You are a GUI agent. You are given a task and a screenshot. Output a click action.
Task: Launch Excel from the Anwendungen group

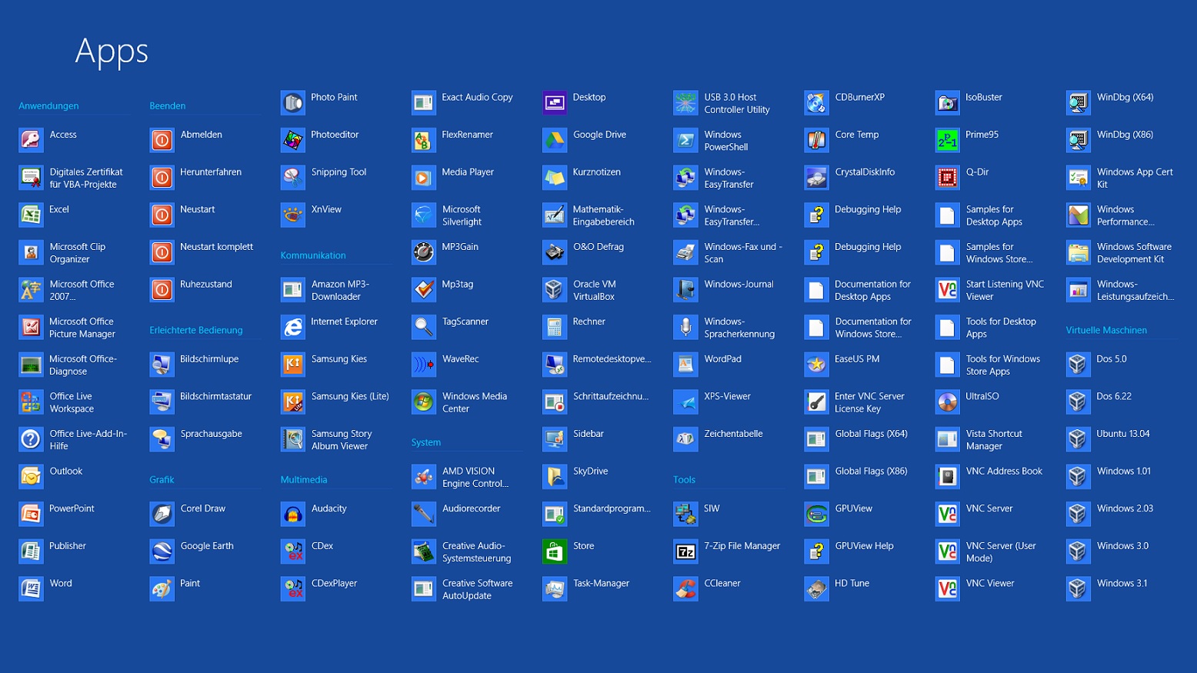coord(31,215)
